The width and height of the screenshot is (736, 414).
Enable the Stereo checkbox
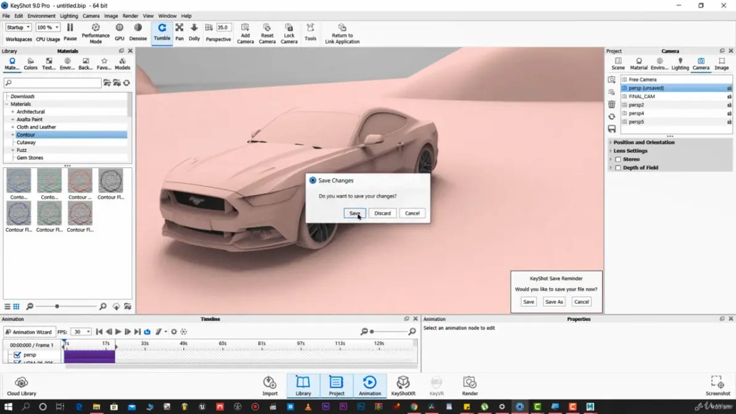click(618, 159)
